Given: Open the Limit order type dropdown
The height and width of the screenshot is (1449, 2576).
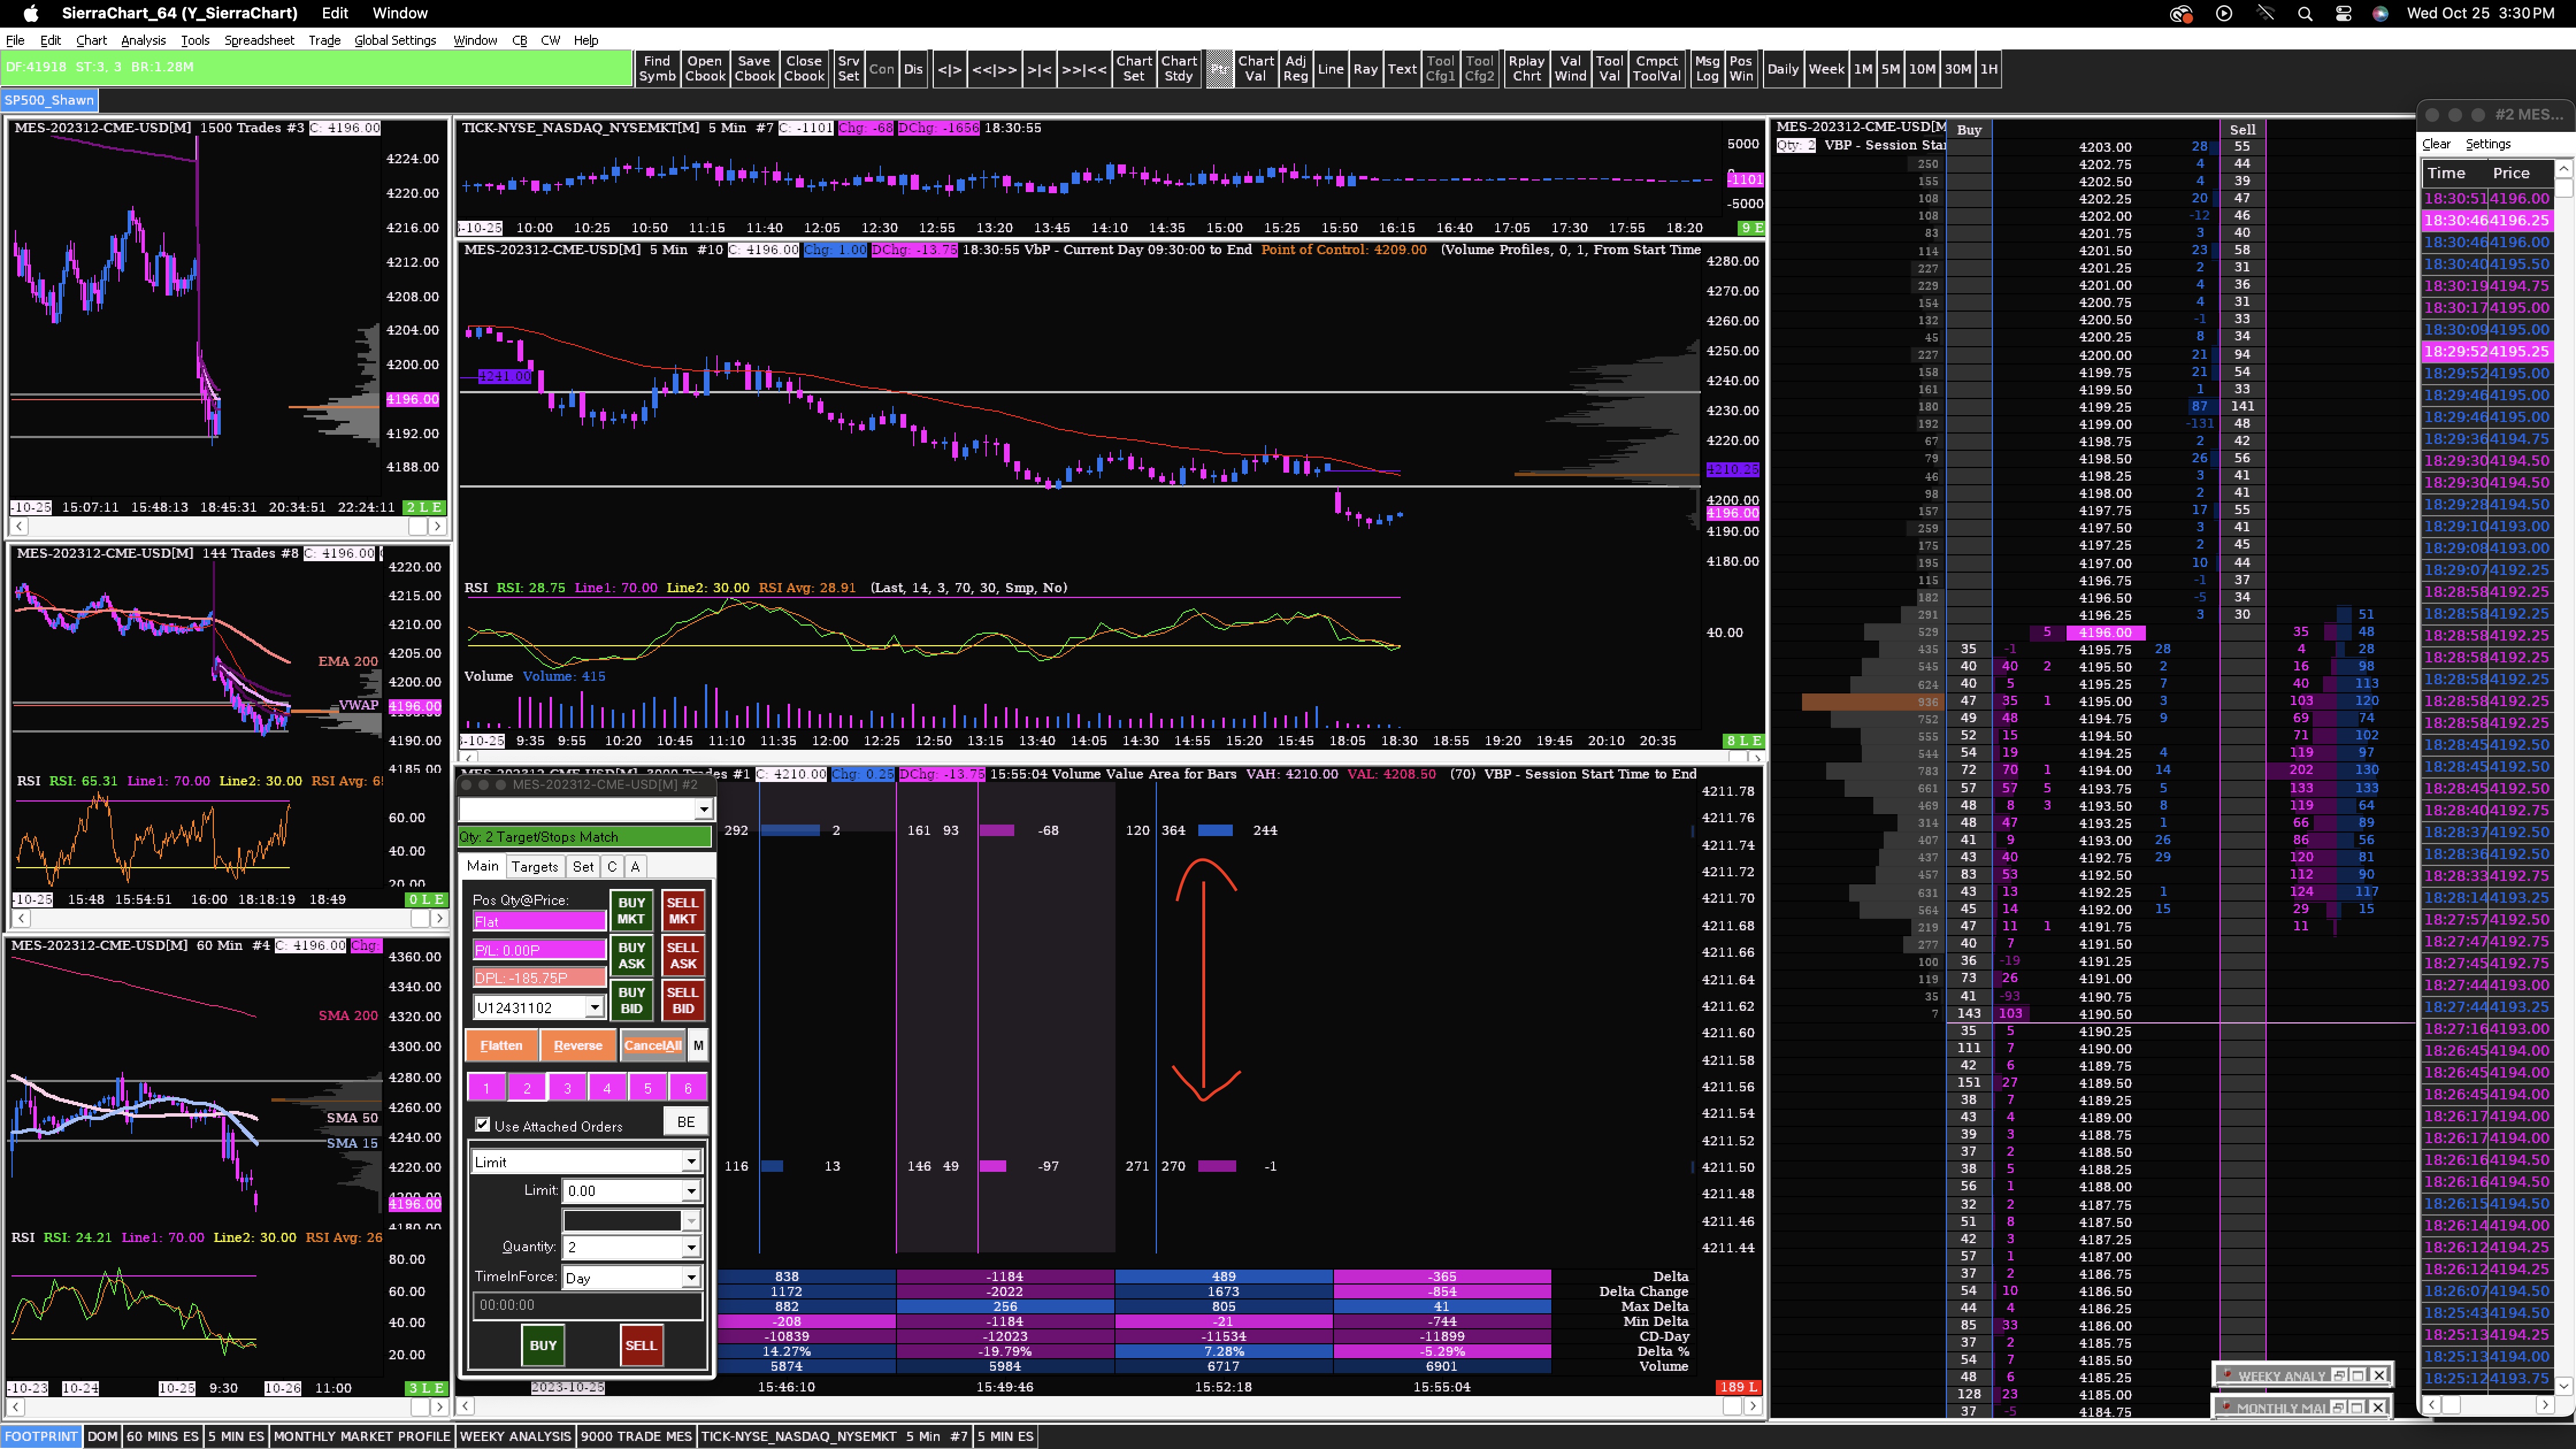Looking at the screenshot, I should [690, 1161].
